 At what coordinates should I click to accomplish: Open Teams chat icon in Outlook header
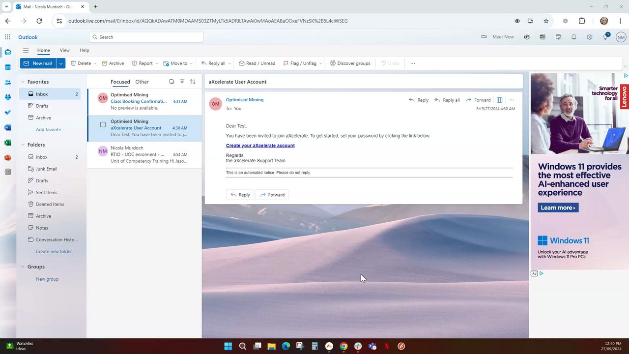point(527,37)
